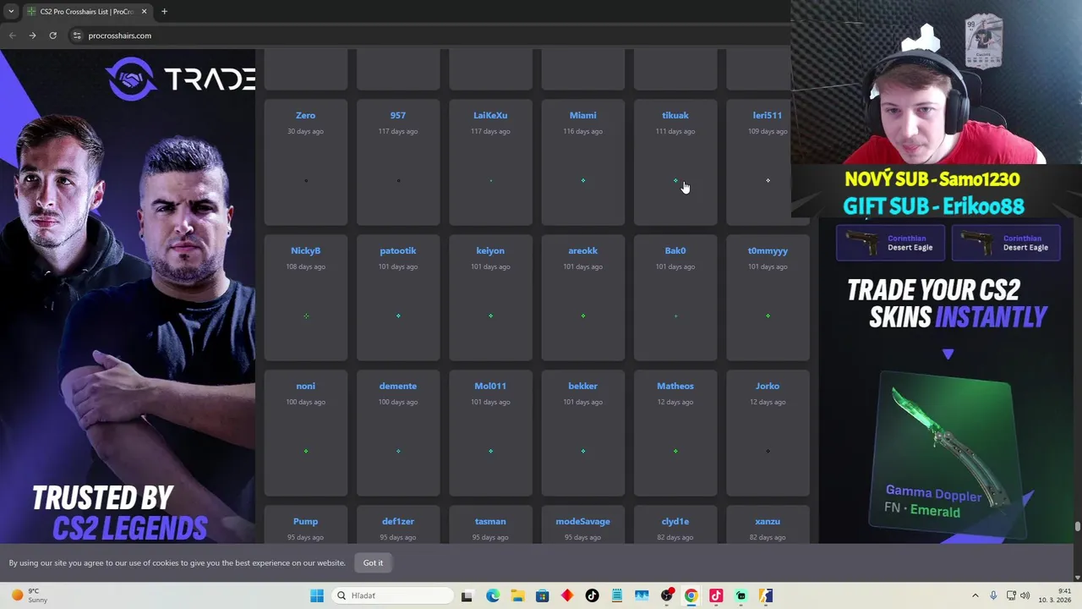Open xanzu's crosshair card
Viewport: 1082px width, 609px height.
pos(768,525)
